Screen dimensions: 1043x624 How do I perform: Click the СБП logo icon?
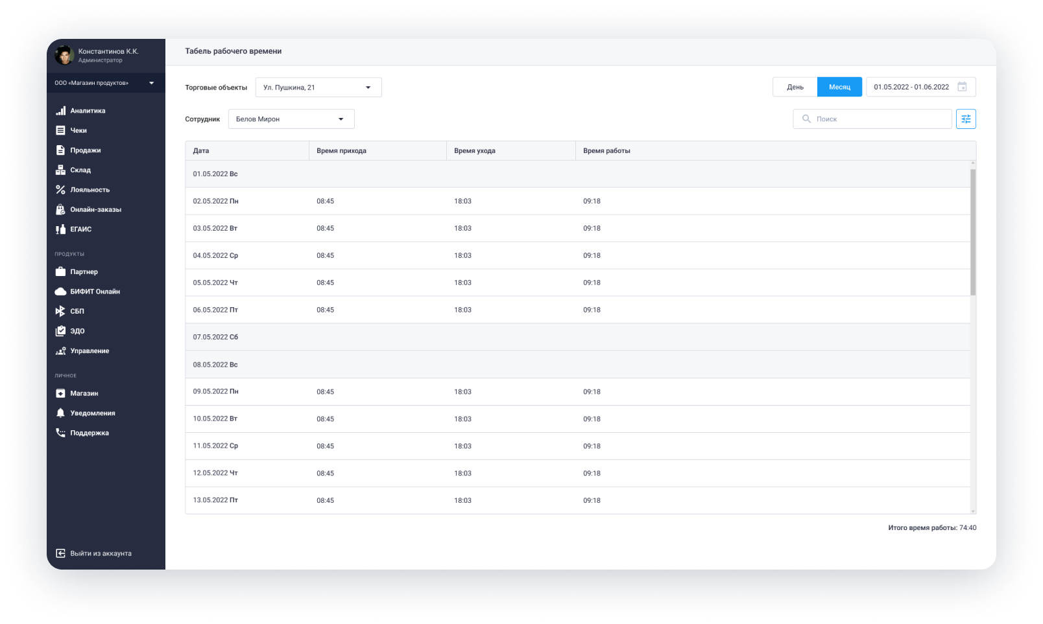click(x=60, y=311)
